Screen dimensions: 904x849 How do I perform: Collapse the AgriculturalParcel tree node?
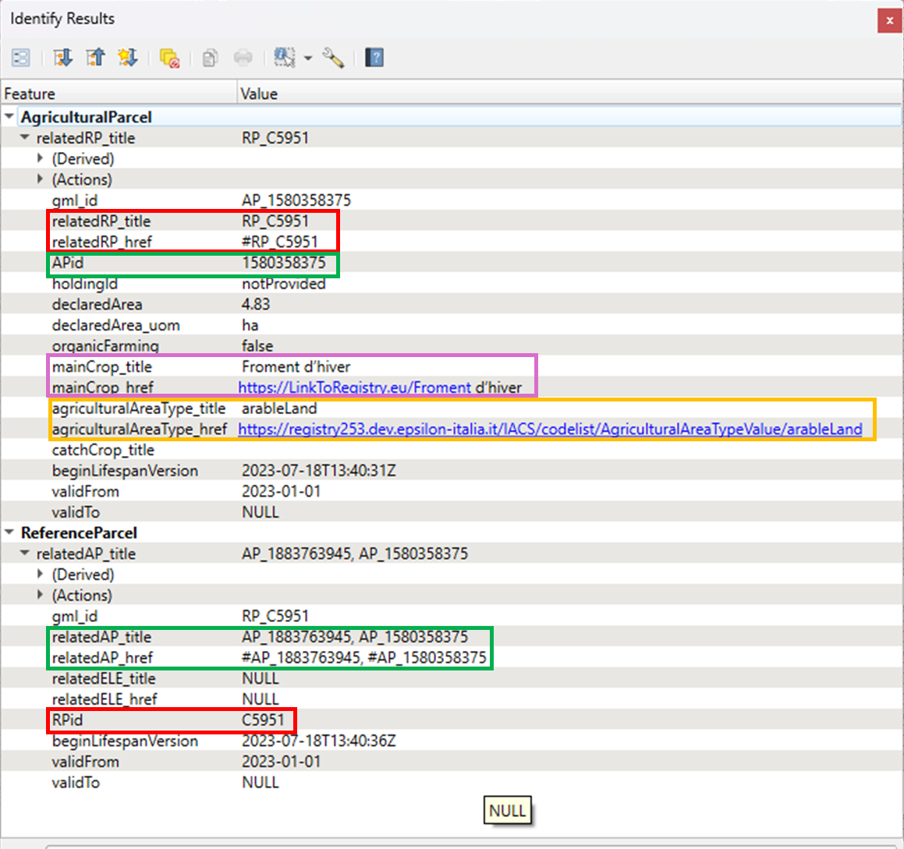9,117
